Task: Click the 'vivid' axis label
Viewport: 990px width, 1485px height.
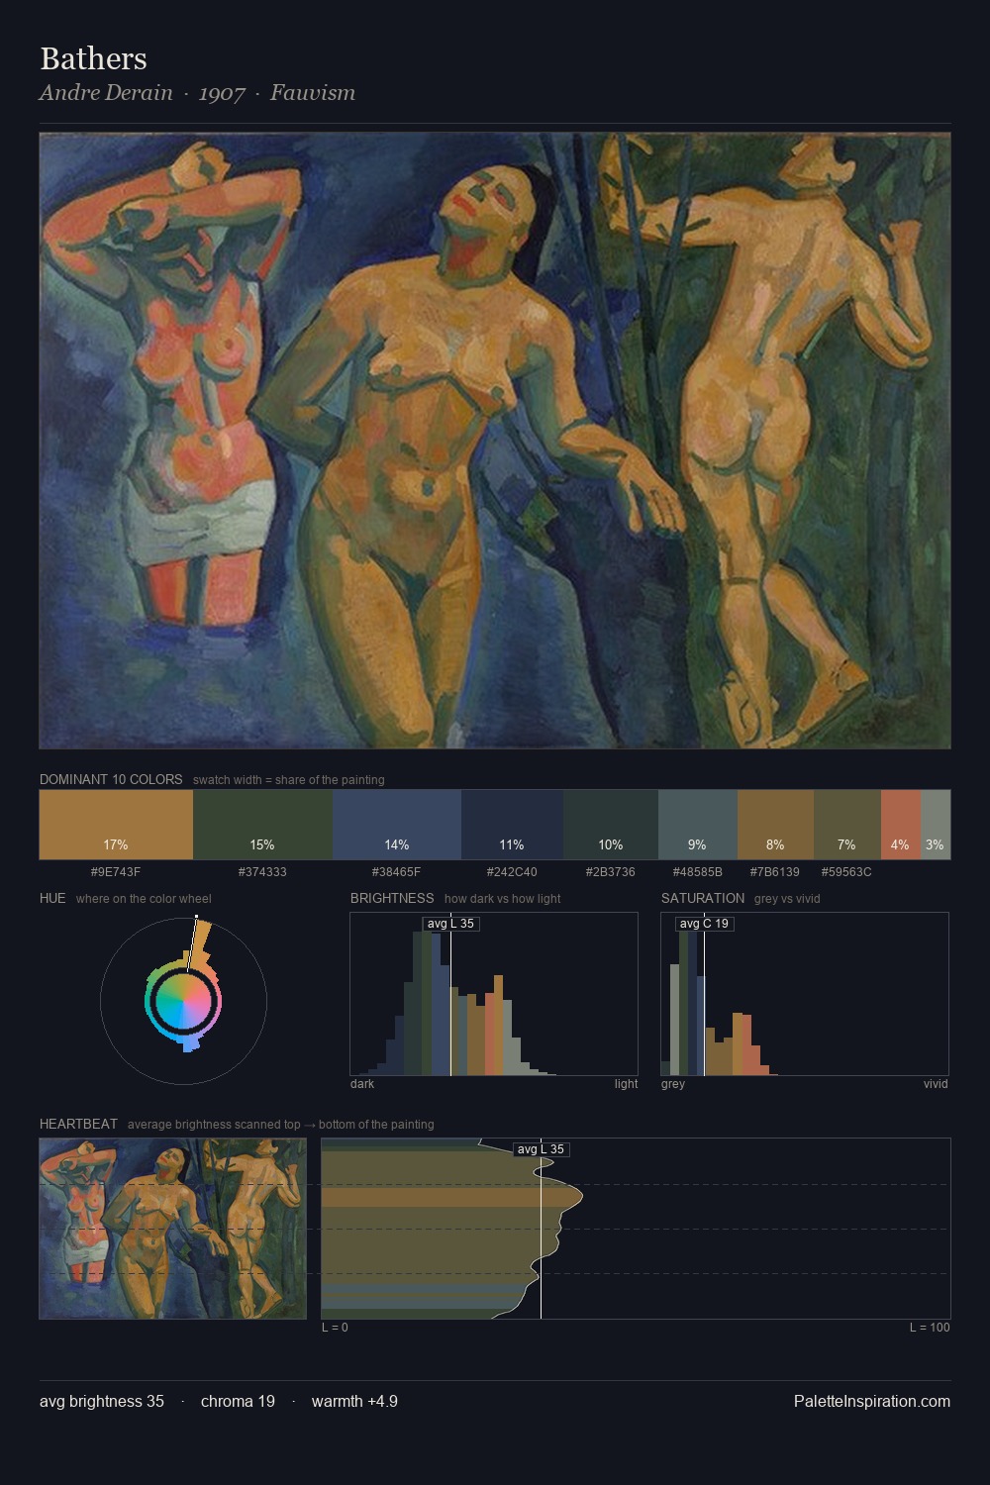Action: 936,1084
